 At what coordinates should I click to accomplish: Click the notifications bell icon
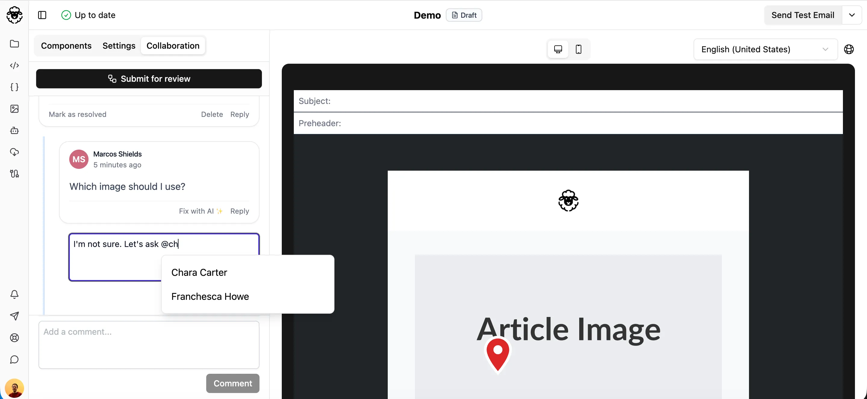(x=14, y=294)
